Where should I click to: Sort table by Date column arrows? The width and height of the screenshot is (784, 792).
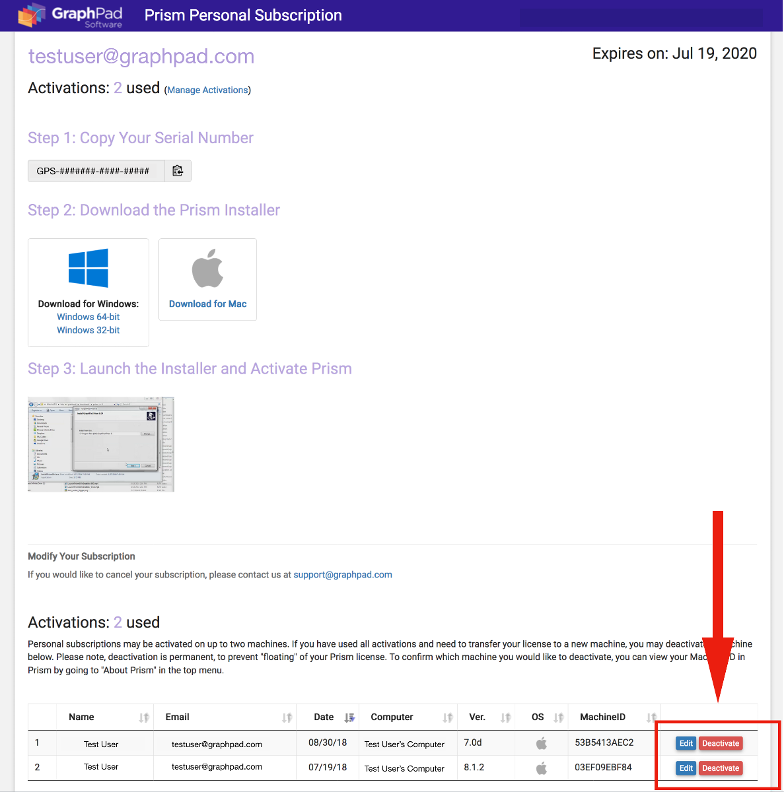coord(349,718)
